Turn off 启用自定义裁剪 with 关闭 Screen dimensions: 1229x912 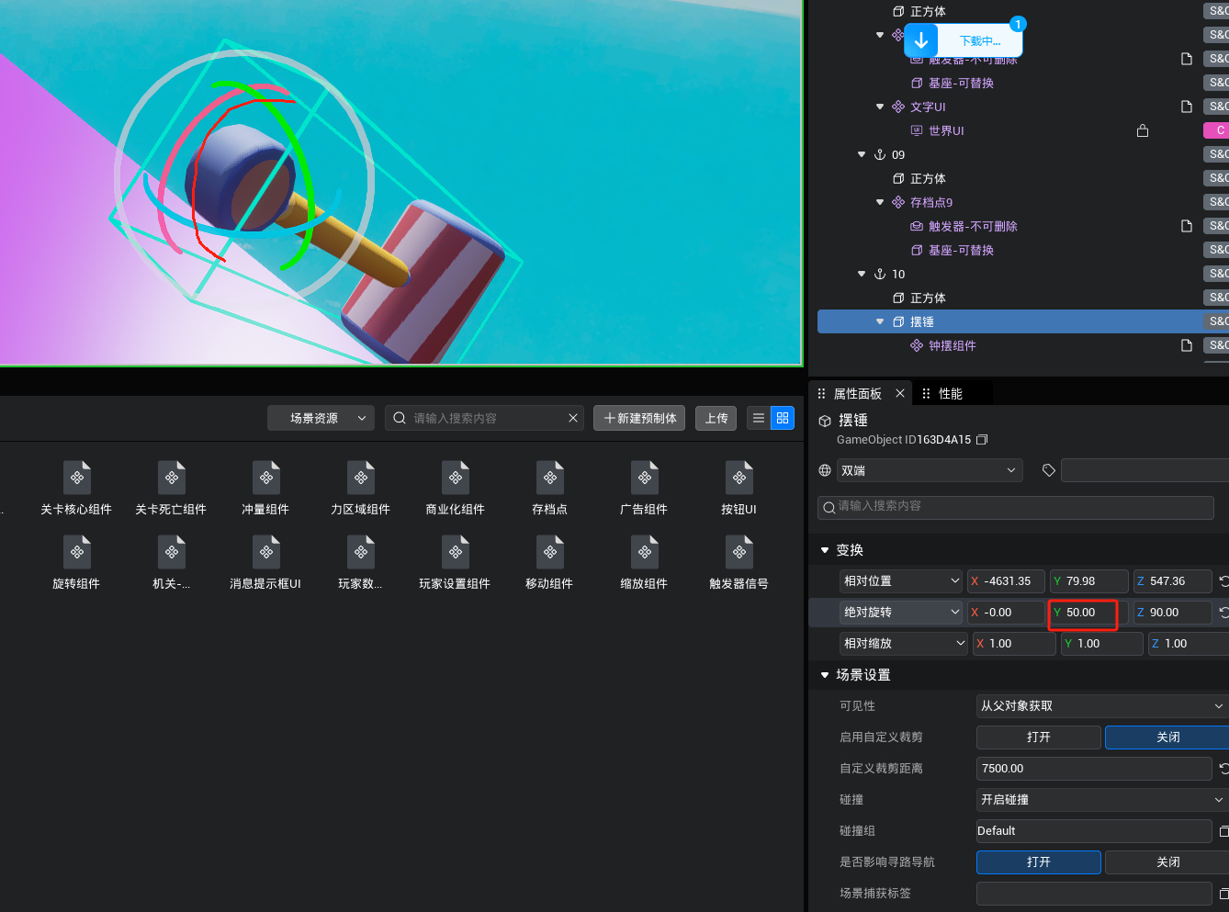[1167, 737]
